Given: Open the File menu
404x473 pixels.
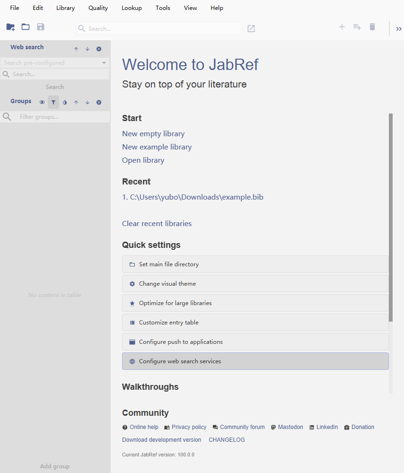Looking at the screenshot, I should tap(15, 8).
